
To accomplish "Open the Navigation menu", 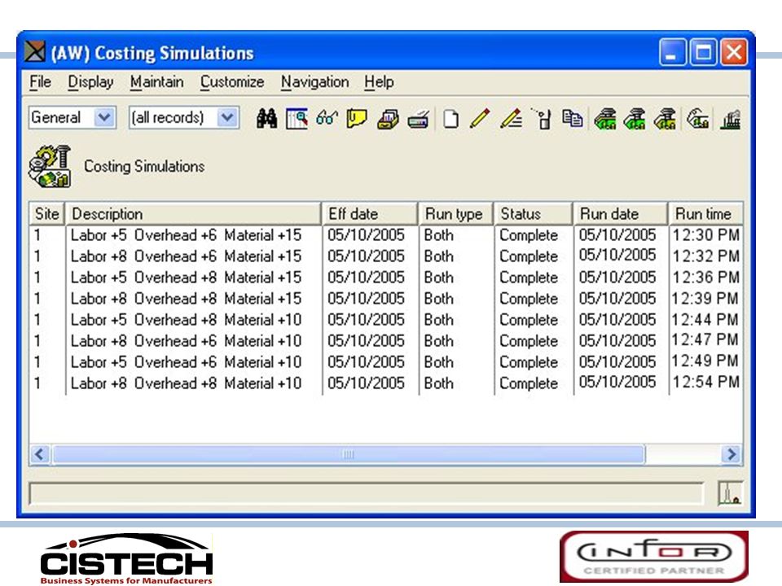I will pos(314,81).
